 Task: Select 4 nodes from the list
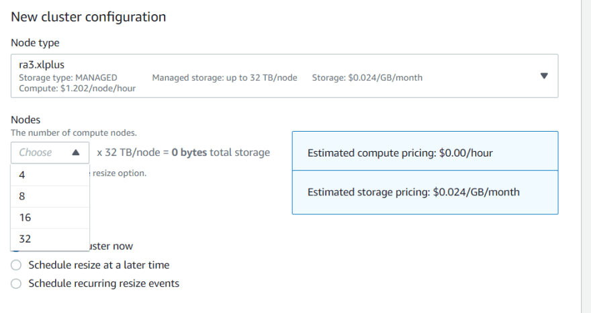[50, 175]
